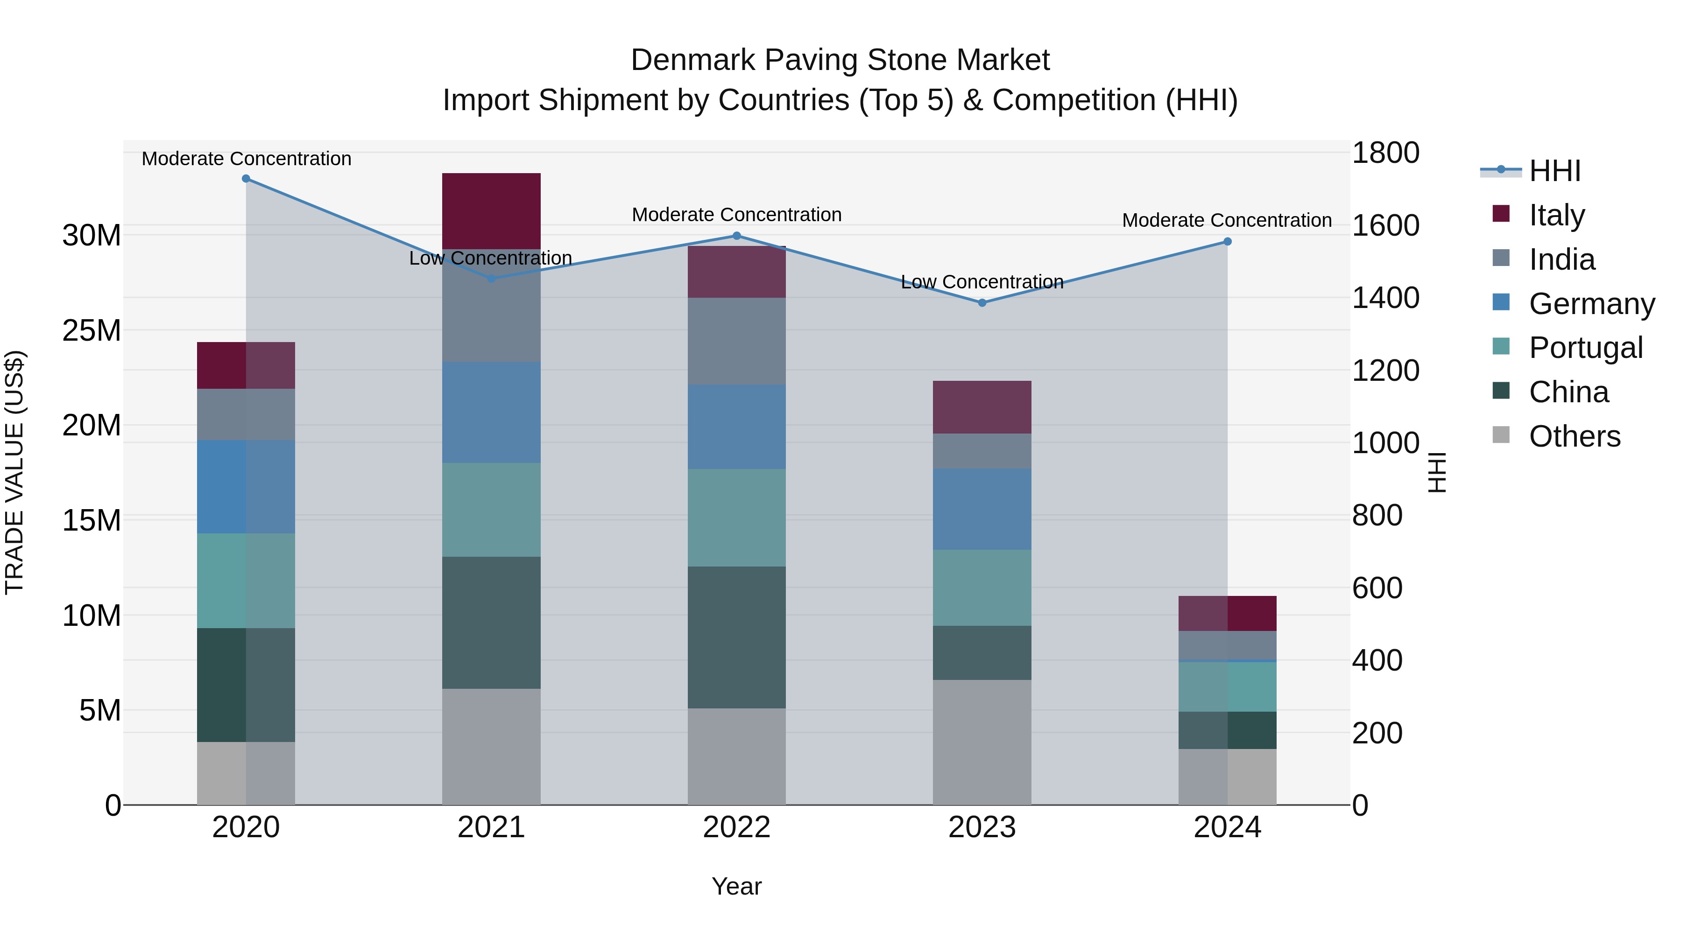Screen dimensions: 1681x945
Task: Toggle the China legend entry
Action: click(x=1550, y=392)
